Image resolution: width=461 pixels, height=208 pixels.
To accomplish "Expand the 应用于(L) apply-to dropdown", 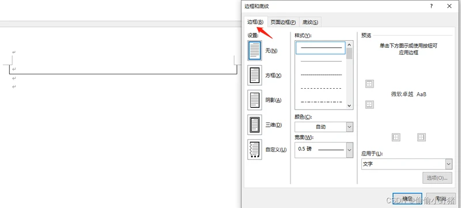I will tap(407, 164).
